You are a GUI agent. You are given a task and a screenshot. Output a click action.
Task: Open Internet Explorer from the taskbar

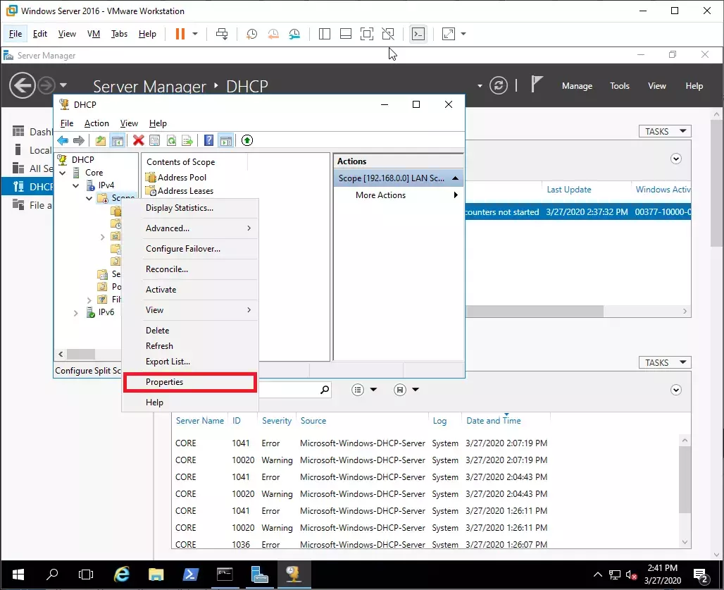(121, 574)
